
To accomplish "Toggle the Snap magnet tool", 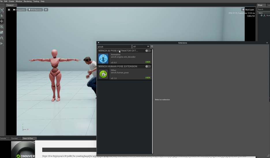I will (x=2, y=38).
